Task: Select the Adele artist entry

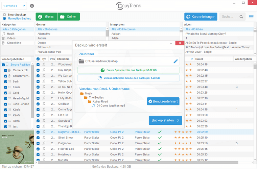Action: coord(145,38)
